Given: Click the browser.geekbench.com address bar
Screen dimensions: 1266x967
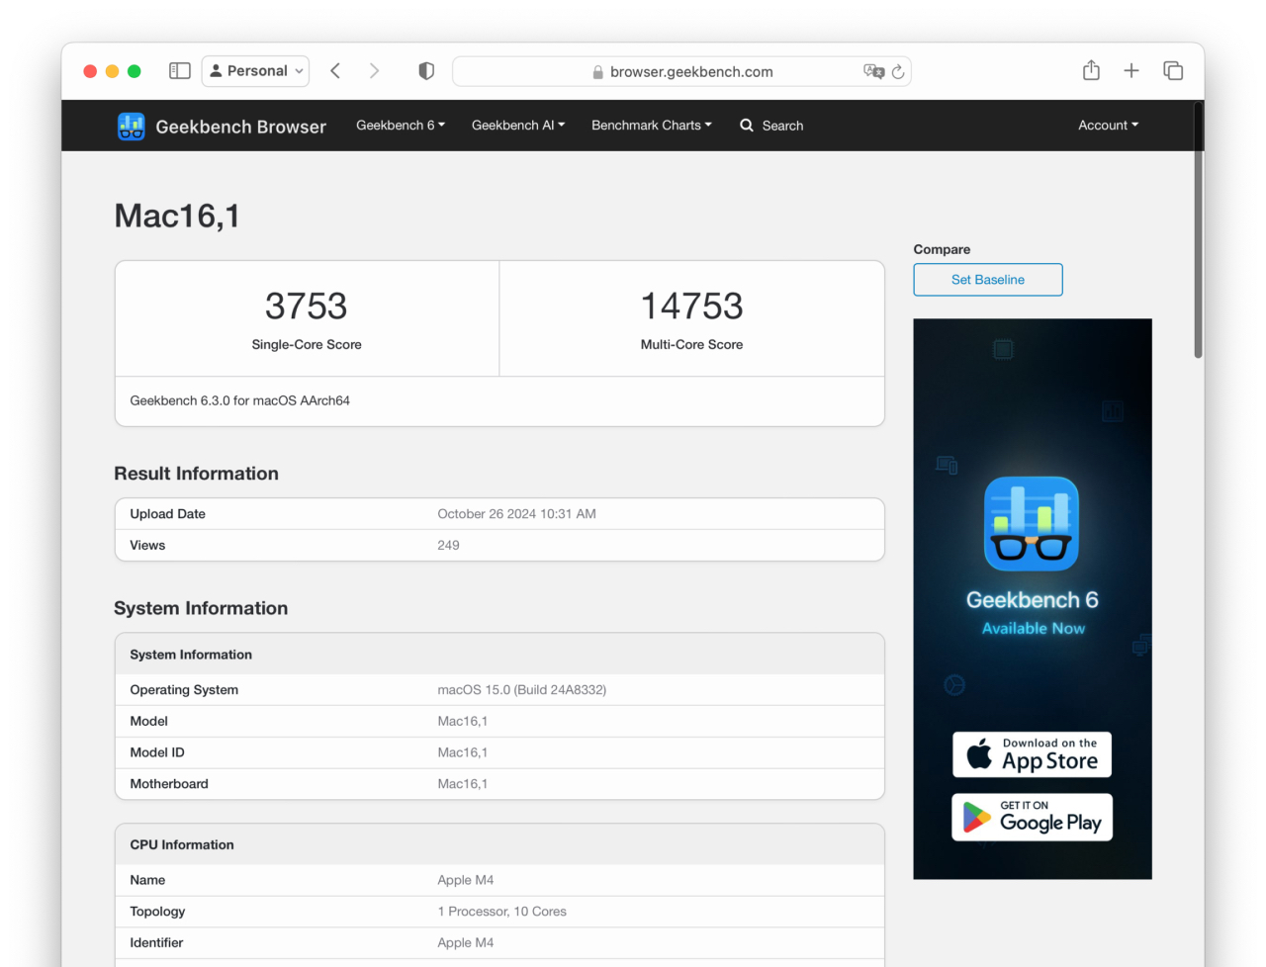Looking at the screenshot, I should [681, 71].
